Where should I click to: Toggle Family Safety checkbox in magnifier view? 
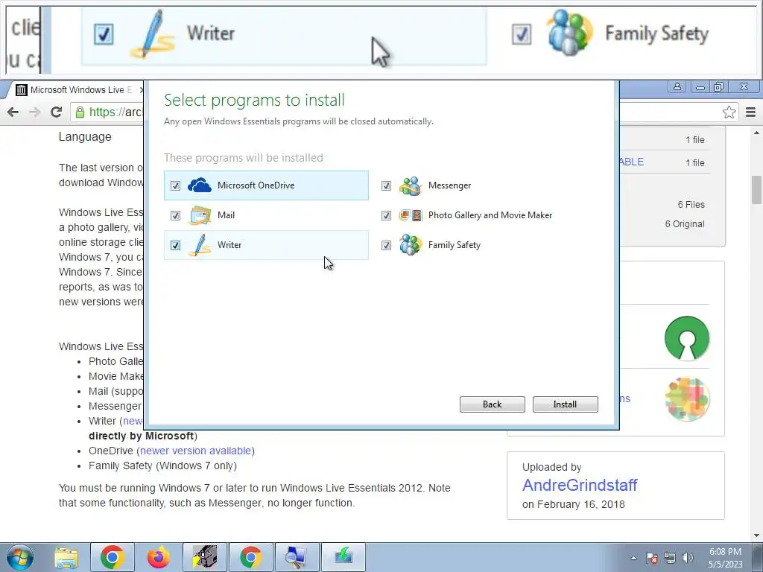pos(522,34)
